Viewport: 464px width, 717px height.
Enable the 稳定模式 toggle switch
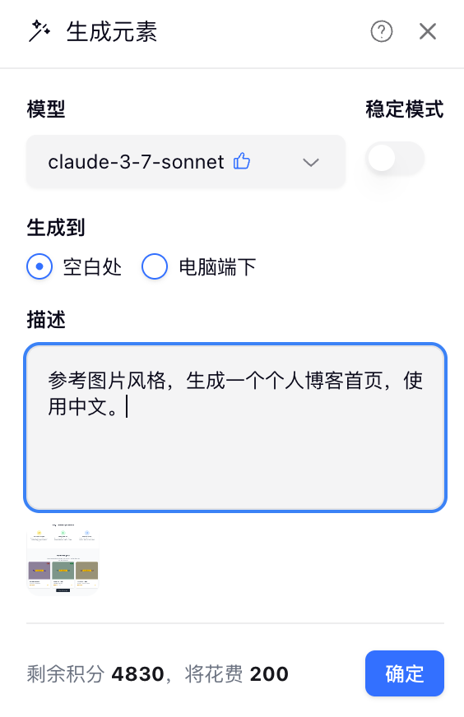pos(395,158)
